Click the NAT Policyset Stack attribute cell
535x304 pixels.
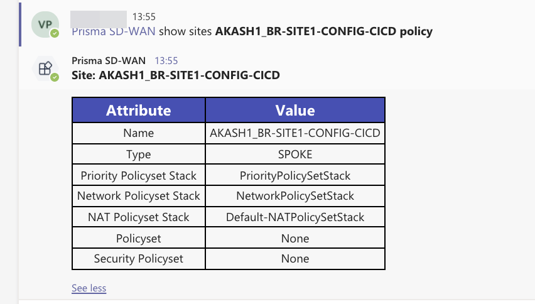[139, 217]
